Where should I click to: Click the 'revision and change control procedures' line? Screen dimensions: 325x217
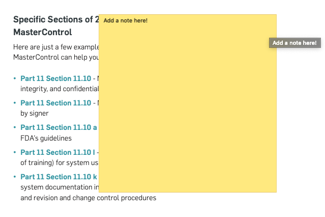click(x=88, y=198)
